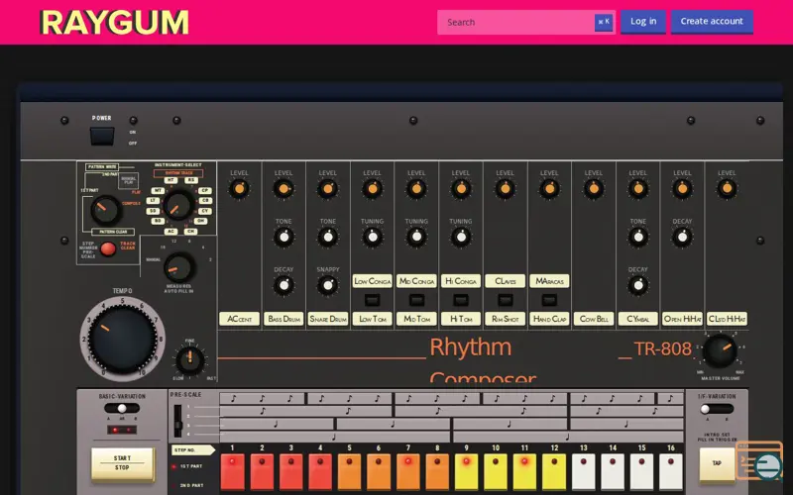The image size is (793, 495).
Task: Toggle the Claves / Rim Shot switch
Action: tap(506, 301)
